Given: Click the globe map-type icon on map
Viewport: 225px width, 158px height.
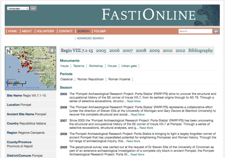Looking at the screenshot, I should (52, 50).
